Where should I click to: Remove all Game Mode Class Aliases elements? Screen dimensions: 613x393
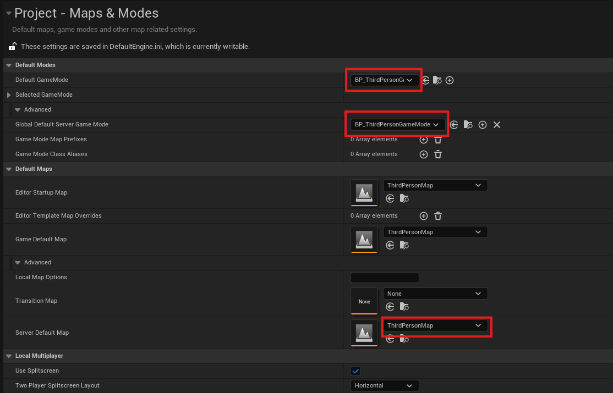[x=438, y=154]
